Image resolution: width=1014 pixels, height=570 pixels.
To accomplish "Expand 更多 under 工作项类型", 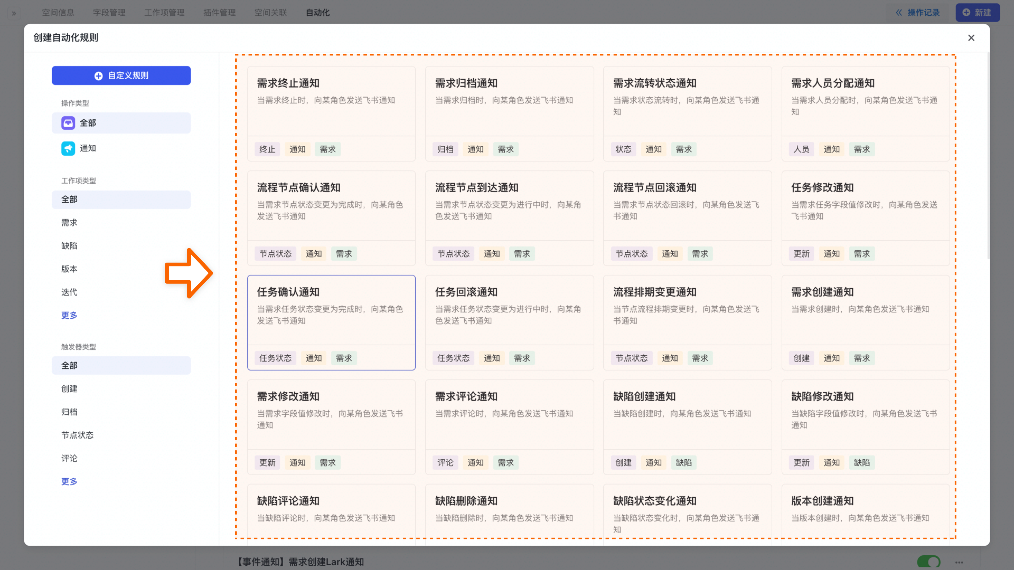I will point(69,316).
